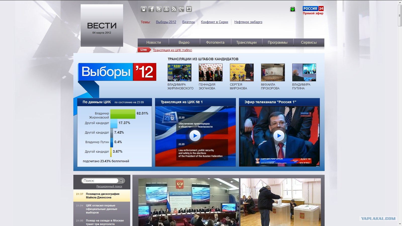Click the 0.4% result value

tap(118, 142)
